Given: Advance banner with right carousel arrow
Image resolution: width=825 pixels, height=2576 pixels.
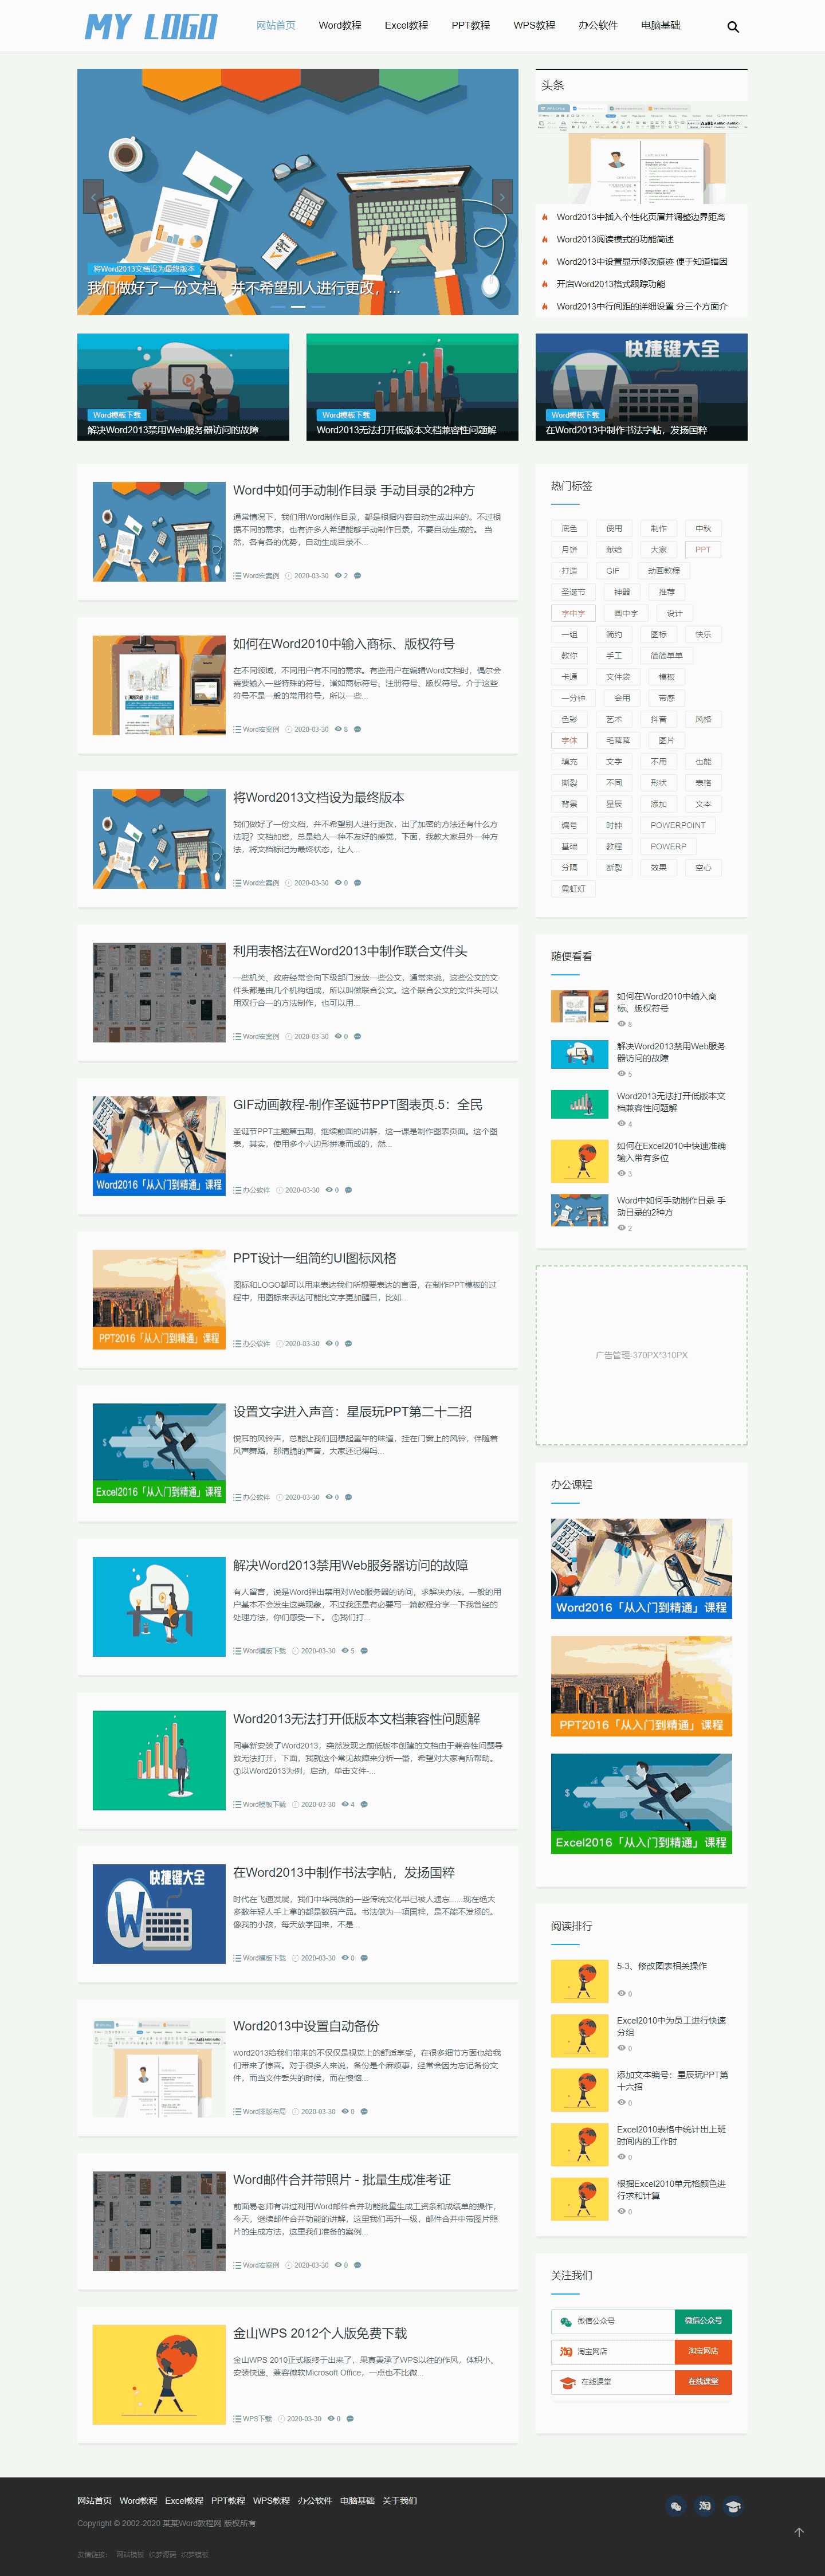Looking at the screenshot, I should click(x=502, y=196).
